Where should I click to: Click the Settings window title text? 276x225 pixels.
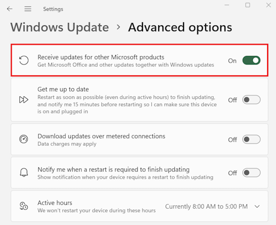coord(53,9)
